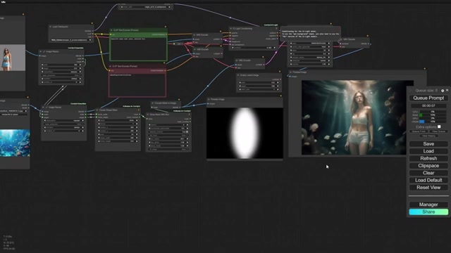Viewport: 451px width, 253px height.
Task: Click the View History button
Action: pyautogui.click(x=428, y=136)
